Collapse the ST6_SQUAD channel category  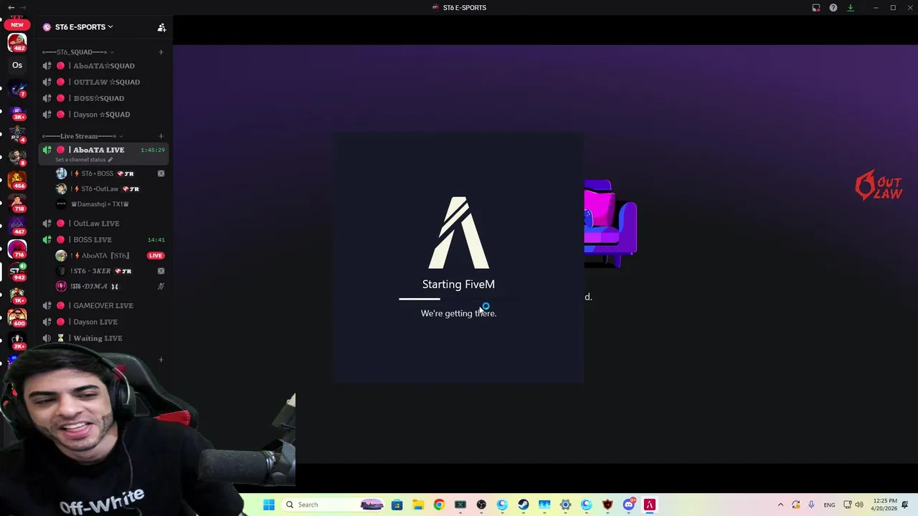coord(77,52)
